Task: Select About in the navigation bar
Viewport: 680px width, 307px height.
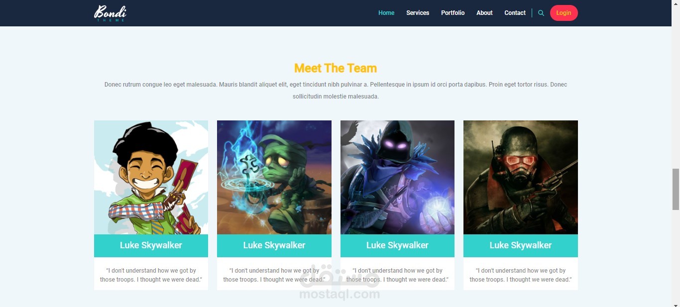Action: pos(484,13)
